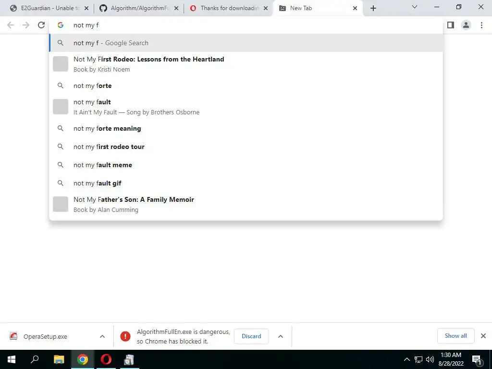Choose the 'not my fault meme' suggestion

pyautogui.click(x=246, y=165)
